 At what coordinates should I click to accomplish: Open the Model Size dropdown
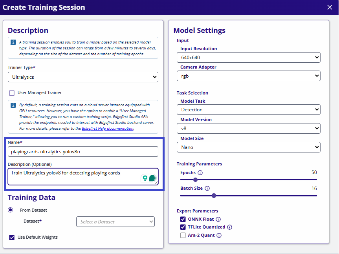248,147
